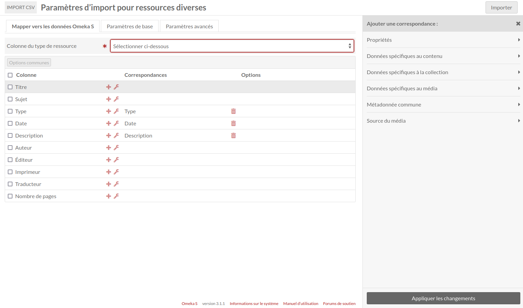Tick the Date column checkbox
The width and height of the screenshot is (523, 308).
pyautogui.click(x=10, y=123)
